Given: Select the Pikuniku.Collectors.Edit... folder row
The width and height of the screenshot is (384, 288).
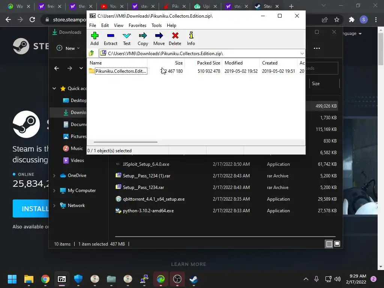Looking at the screenshot, I should tap(196, 71).
